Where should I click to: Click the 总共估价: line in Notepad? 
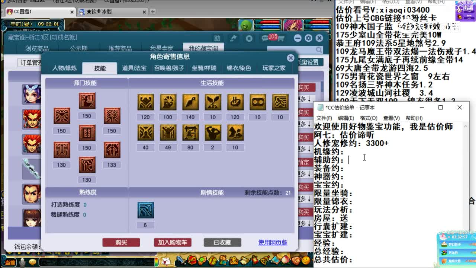[333, 260]
